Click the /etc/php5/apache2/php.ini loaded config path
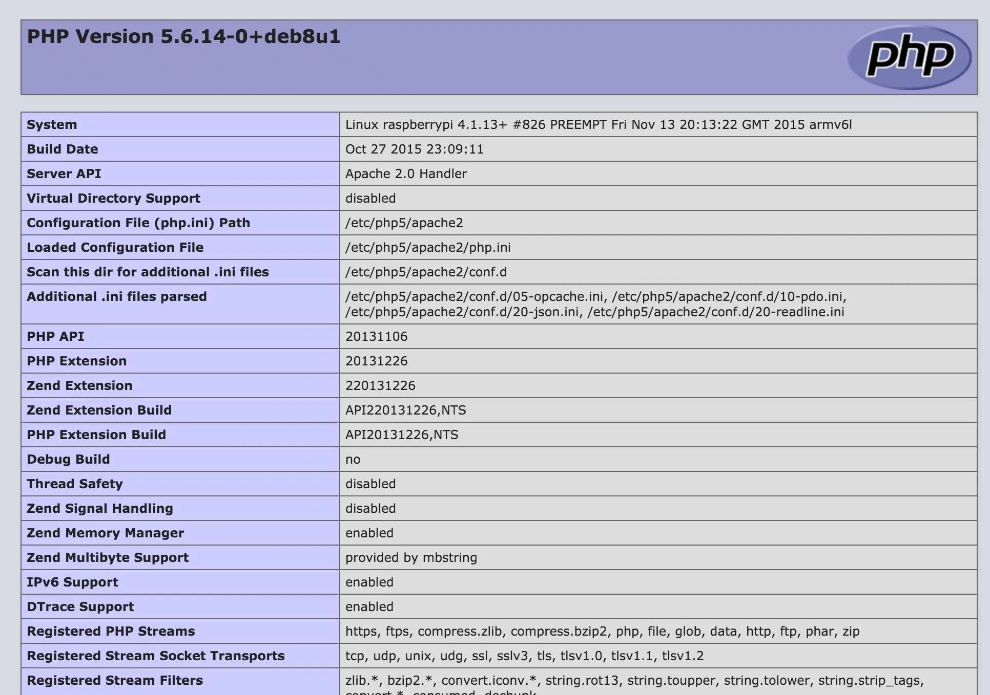This screenshot has height=695, width=990. pyautogui.click(x=427, y=248)
